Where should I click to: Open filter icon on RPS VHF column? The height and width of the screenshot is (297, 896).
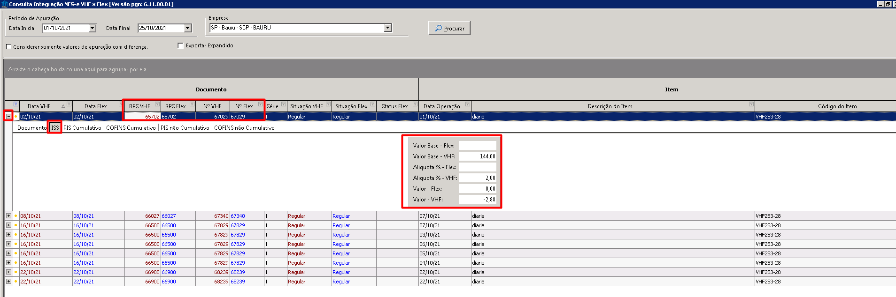(157, 104)
